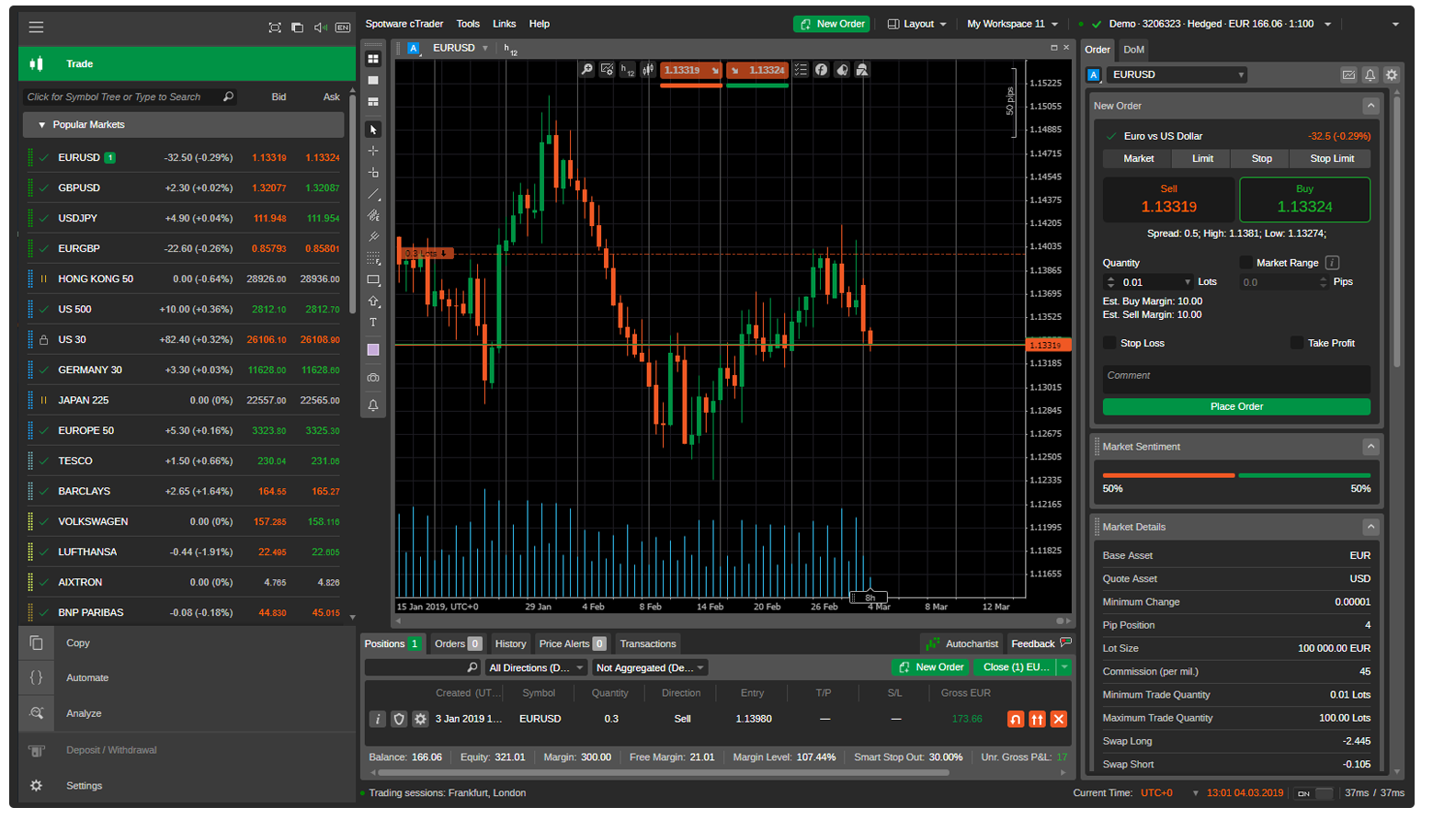The width and height of the screenshot is (1433, 819).
Task: Take a chart snapshot with camera icon
Action: (373, 378)
